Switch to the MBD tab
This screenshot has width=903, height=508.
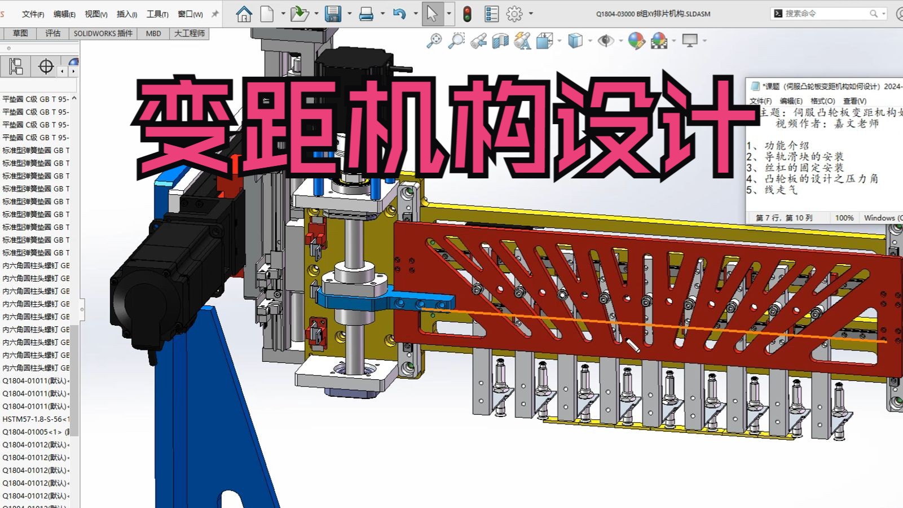click(153, 33)
